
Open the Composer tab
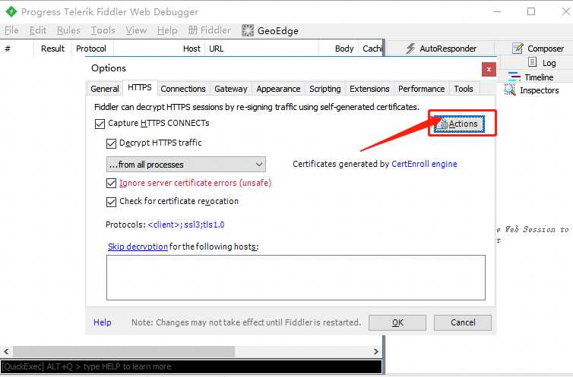point(538,49)
